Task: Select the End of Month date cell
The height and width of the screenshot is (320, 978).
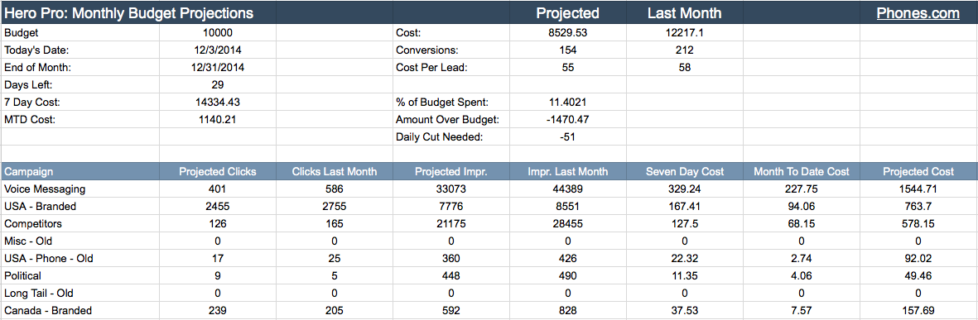Action: (x=218, y=68)
